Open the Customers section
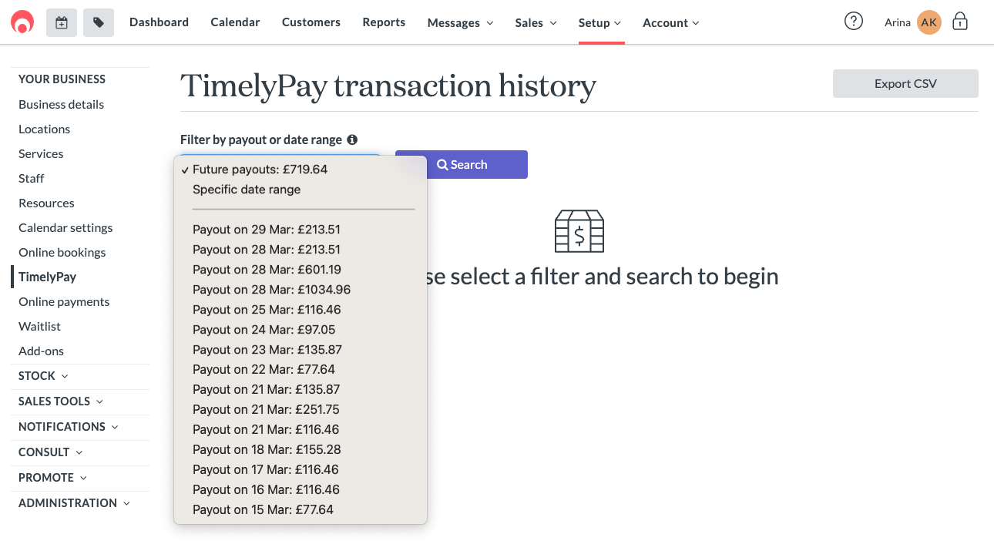Screen dimensions: 994x551 click(311, 22)
